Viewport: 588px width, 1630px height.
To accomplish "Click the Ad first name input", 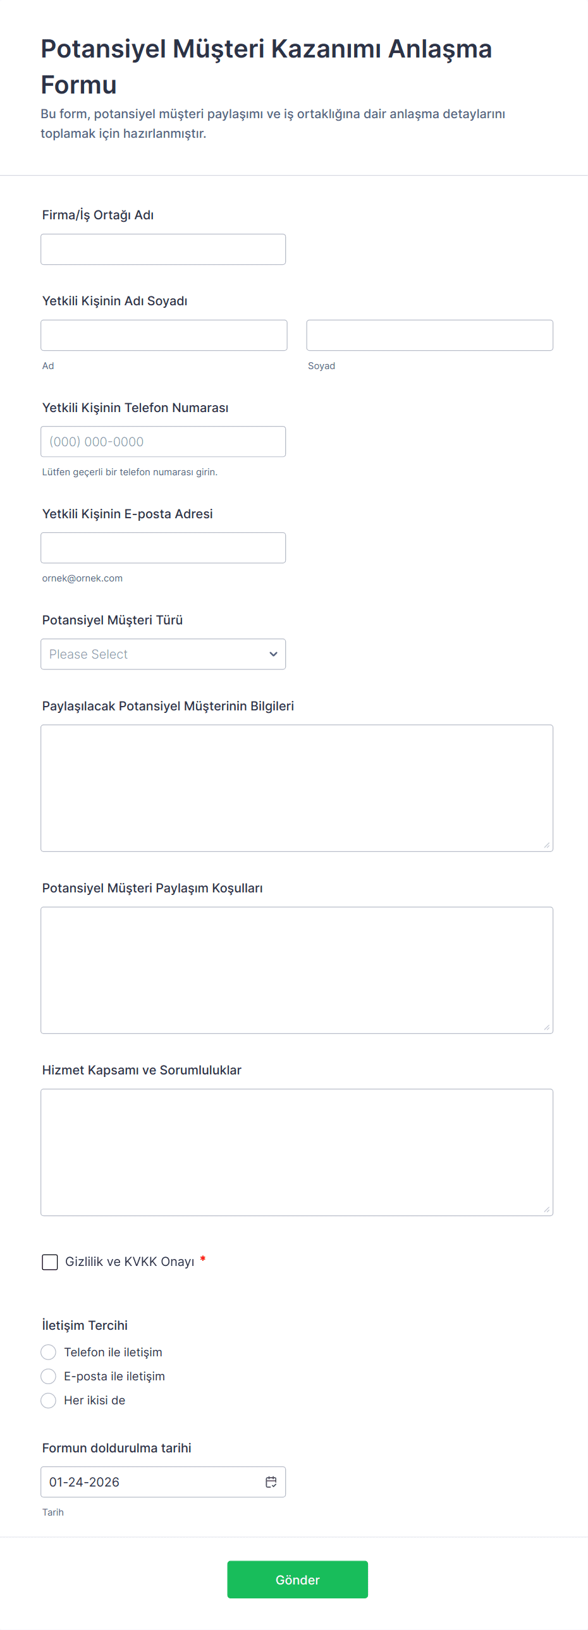I will click(x=163, y=336).
